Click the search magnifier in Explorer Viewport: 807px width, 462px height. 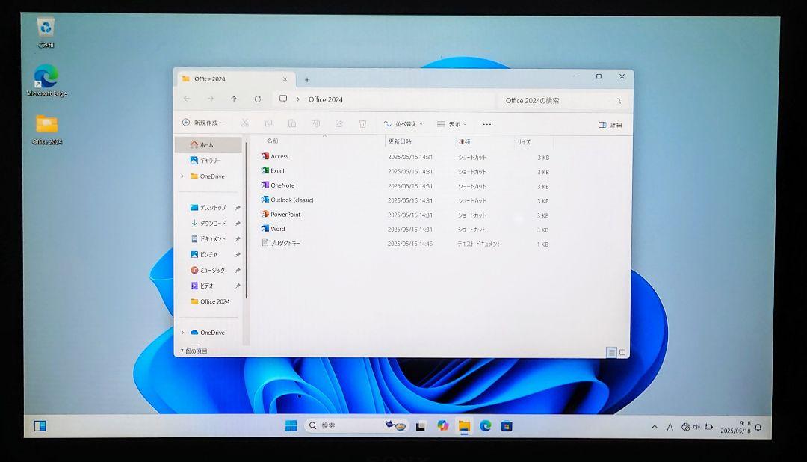coord(618,101)
